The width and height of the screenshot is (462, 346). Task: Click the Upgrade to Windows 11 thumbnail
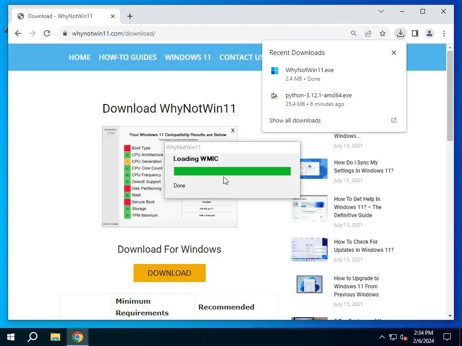pos(310,284)
